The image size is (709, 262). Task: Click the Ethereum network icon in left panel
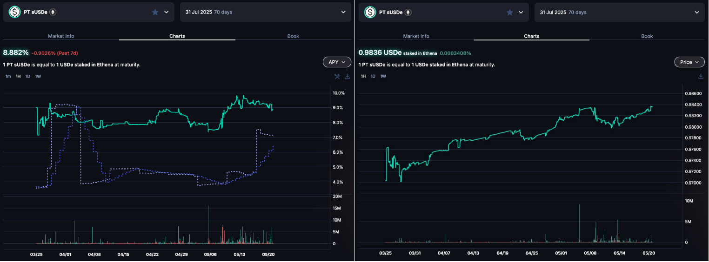point(53,12)
